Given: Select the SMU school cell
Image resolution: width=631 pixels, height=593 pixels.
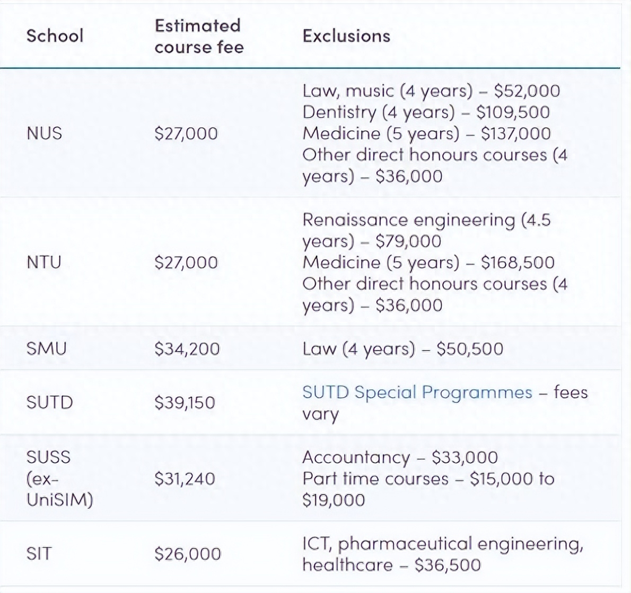Looking at the screenshot, I should [47, 348].
